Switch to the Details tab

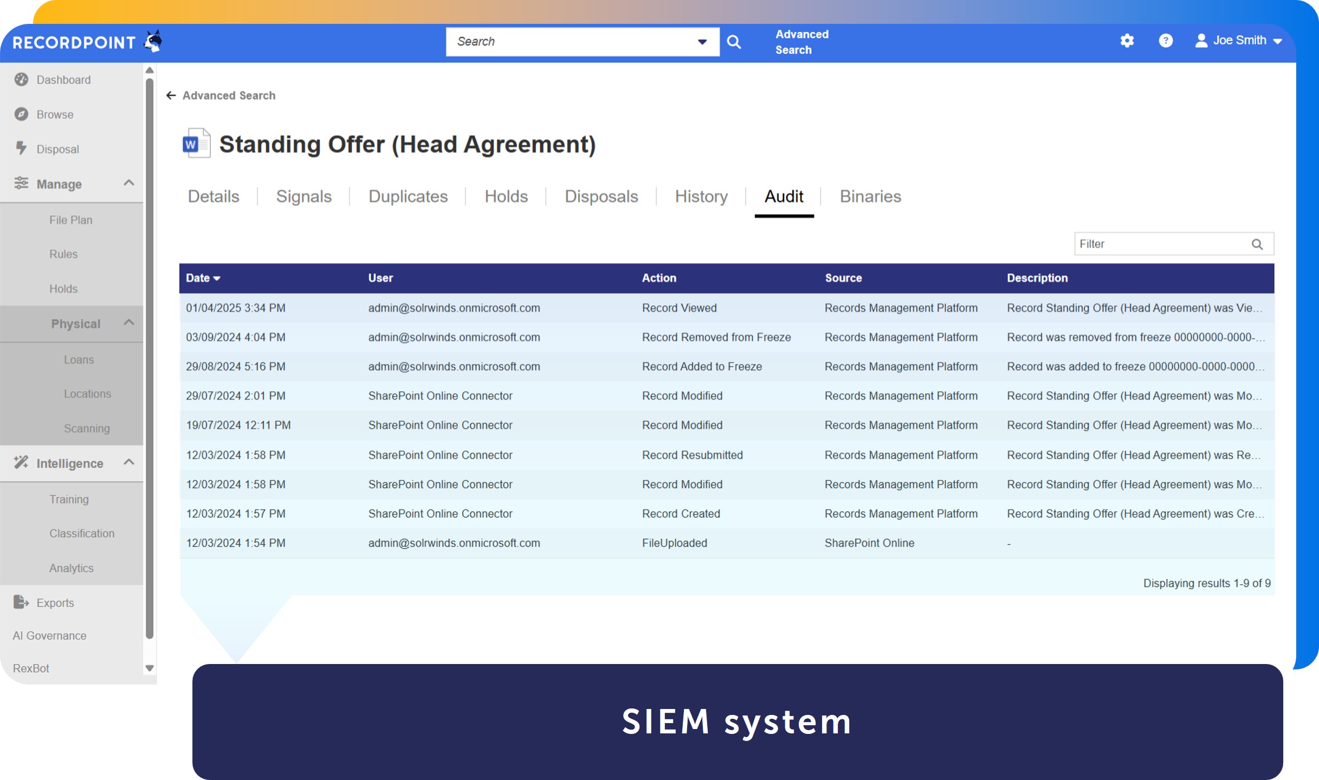214,196
